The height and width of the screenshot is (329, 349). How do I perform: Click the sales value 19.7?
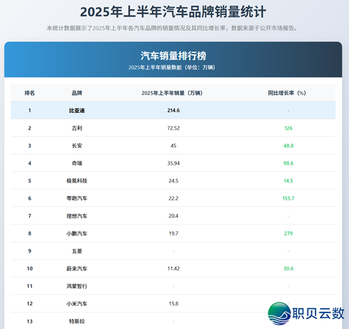click(173, 234)
